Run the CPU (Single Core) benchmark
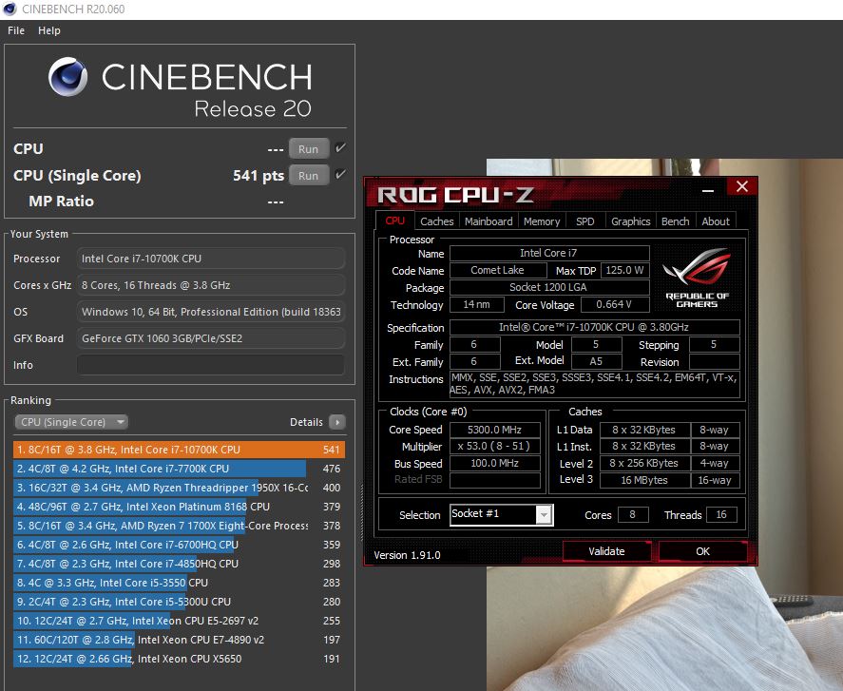This screenshot has height=691, width=843. pyautogui.click(x=309, y=175)
